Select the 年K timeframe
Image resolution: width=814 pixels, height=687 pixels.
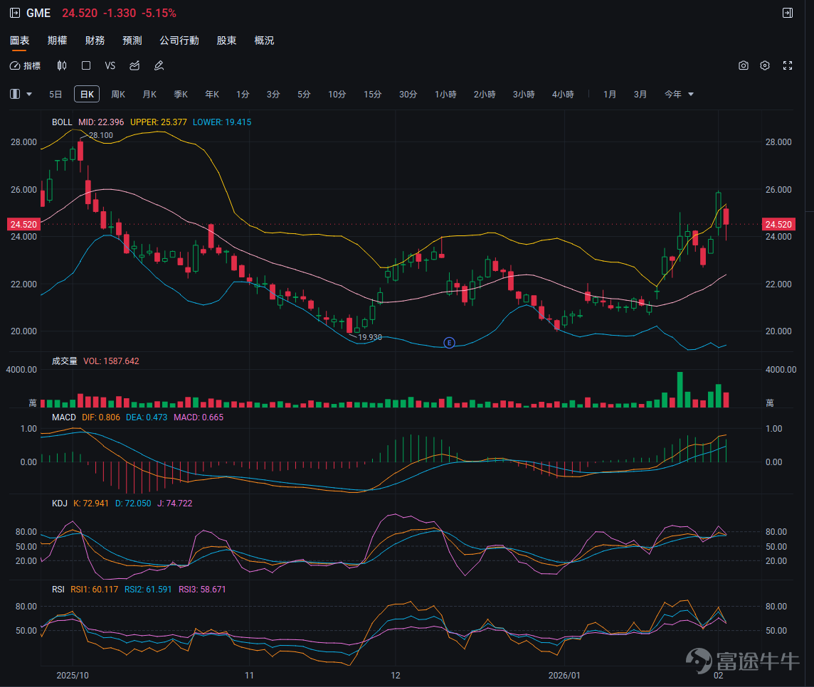point(212,95)
